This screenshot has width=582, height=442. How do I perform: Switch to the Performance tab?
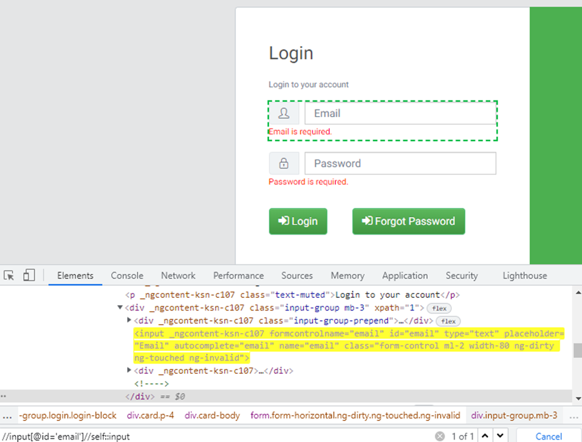point(238,276)
